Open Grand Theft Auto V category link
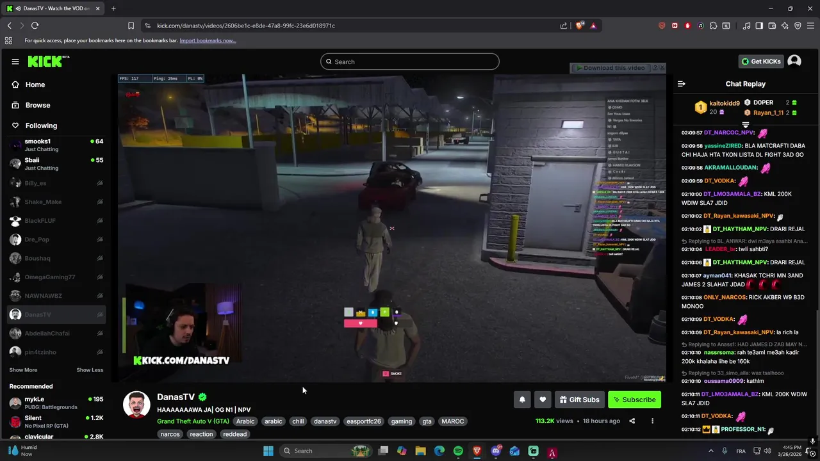Screen dimensions: 820x461 tap(193, 421)
